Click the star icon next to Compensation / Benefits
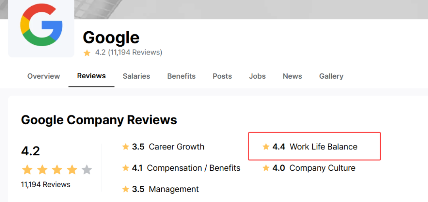Image resolution: width=428 pixels, height=202 pixels. (126, 168)
